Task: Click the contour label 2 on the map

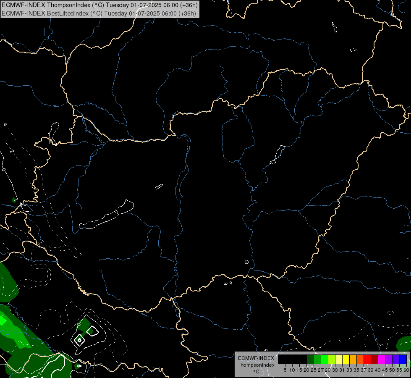Action: [x=11, y=152]
